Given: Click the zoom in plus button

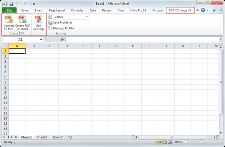Looking at the screenshot, I should (216, 142).
